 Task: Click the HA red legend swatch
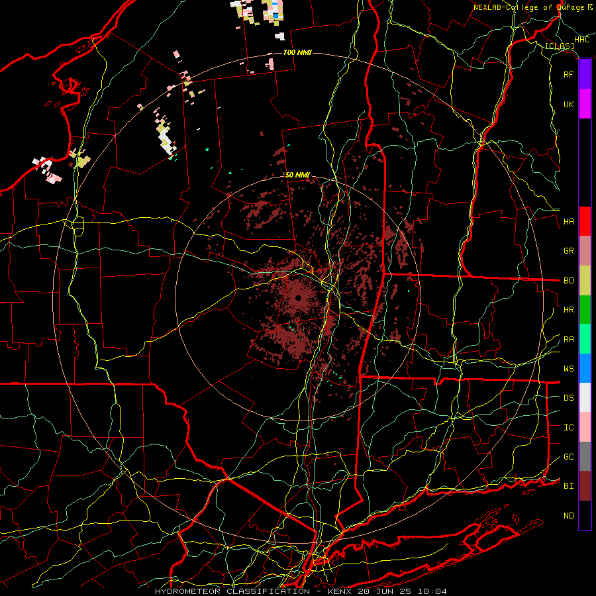pyautogui.click(x=585, y=221)
